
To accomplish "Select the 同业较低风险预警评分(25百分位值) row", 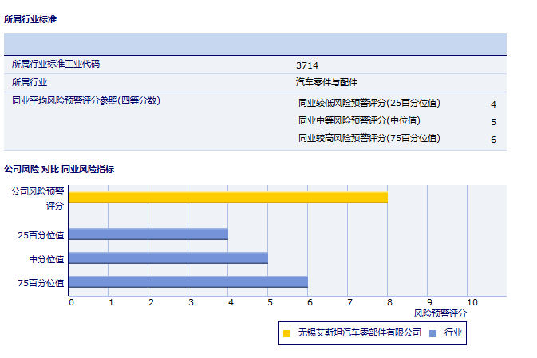I will point(369,104).
